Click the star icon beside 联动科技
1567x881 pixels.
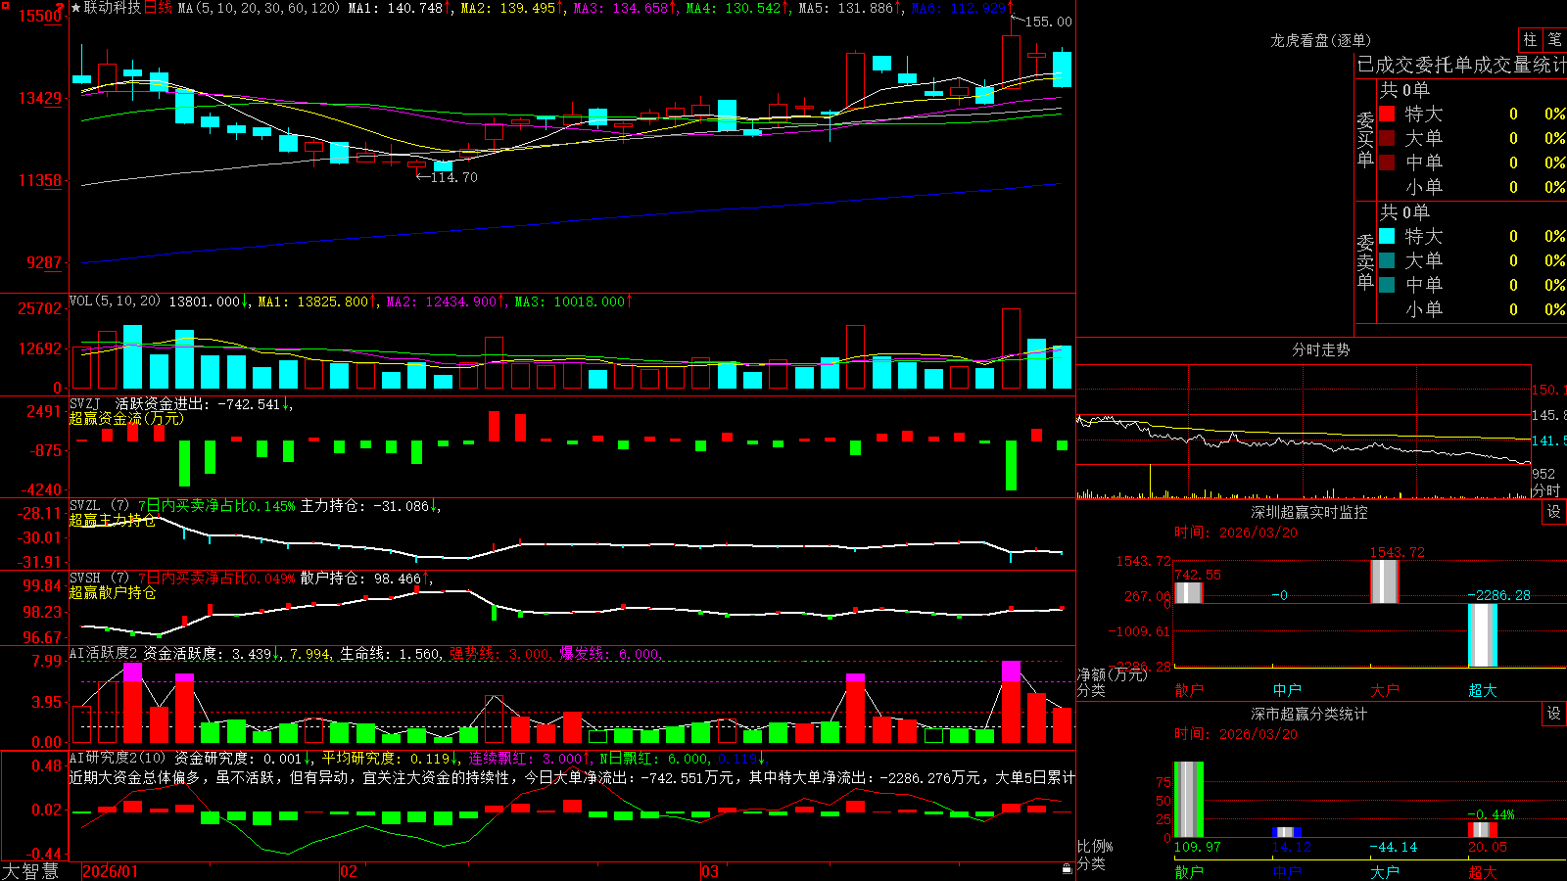[75, 8]
